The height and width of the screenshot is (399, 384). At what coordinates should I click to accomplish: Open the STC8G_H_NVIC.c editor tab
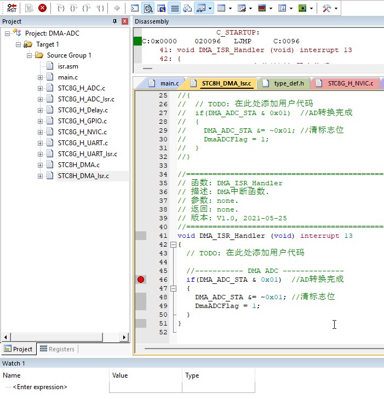tap(345, 83)
